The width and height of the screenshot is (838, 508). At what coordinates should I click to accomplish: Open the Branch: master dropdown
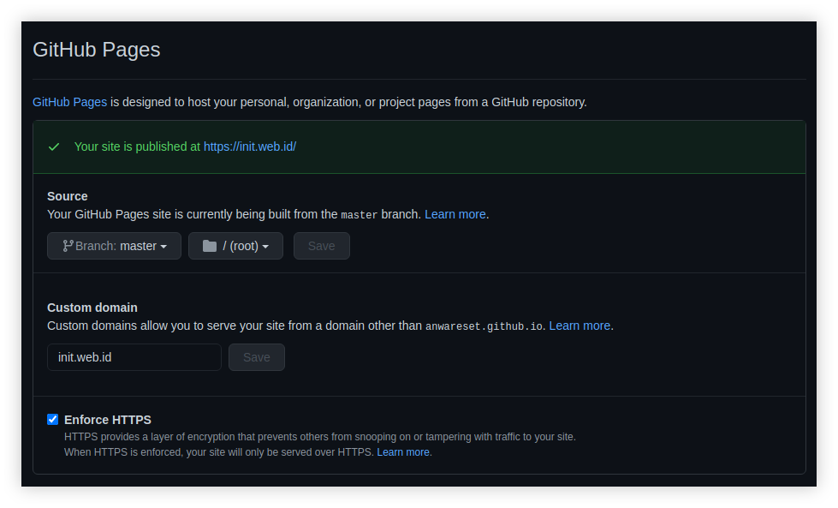coord(114,246)
